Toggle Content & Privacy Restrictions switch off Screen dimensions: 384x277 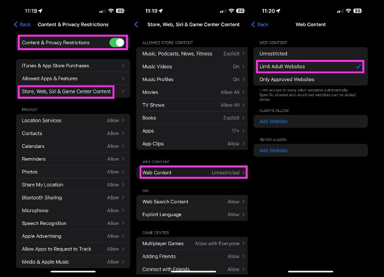point(117,43)
